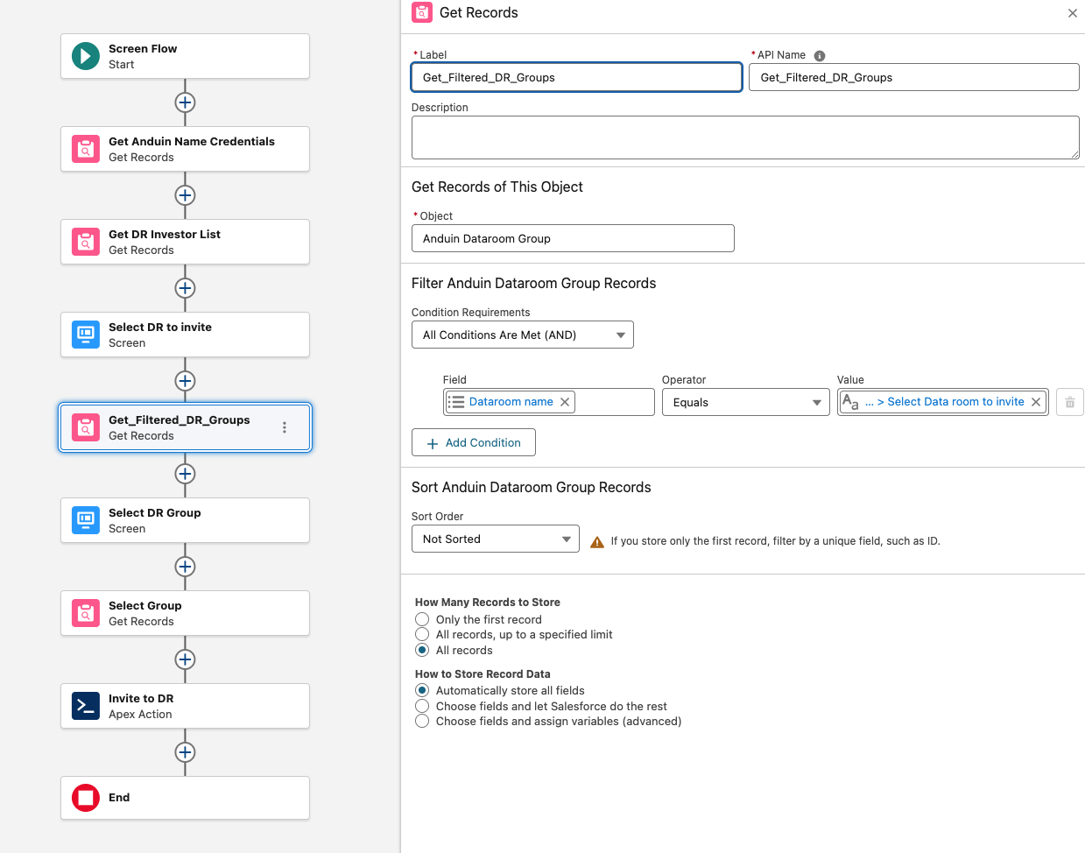Open the Operator Equals dropdown
Screen dimensions: 1085x853
745,402
